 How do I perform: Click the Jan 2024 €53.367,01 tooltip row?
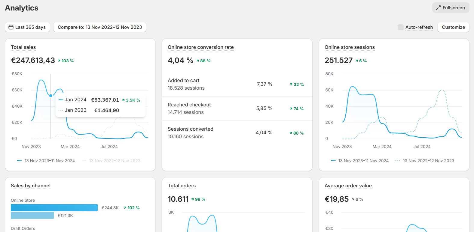(x=99, y=100)
